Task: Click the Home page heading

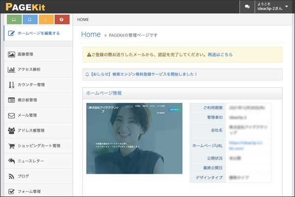Action: [91, 34]
